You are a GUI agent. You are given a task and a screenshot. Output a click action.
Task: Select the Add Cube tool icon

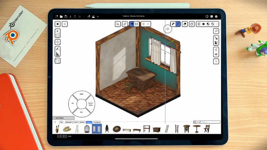pyautogui.click(x=58, y=61)
